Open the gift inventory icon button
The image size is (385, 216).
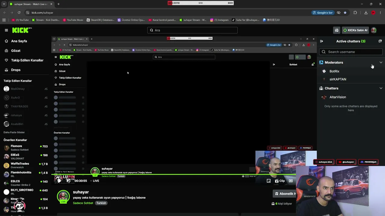337,30
